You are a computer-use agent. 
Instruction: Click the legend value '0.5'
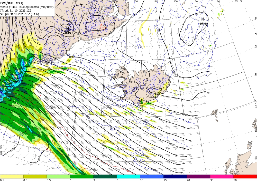49,180
